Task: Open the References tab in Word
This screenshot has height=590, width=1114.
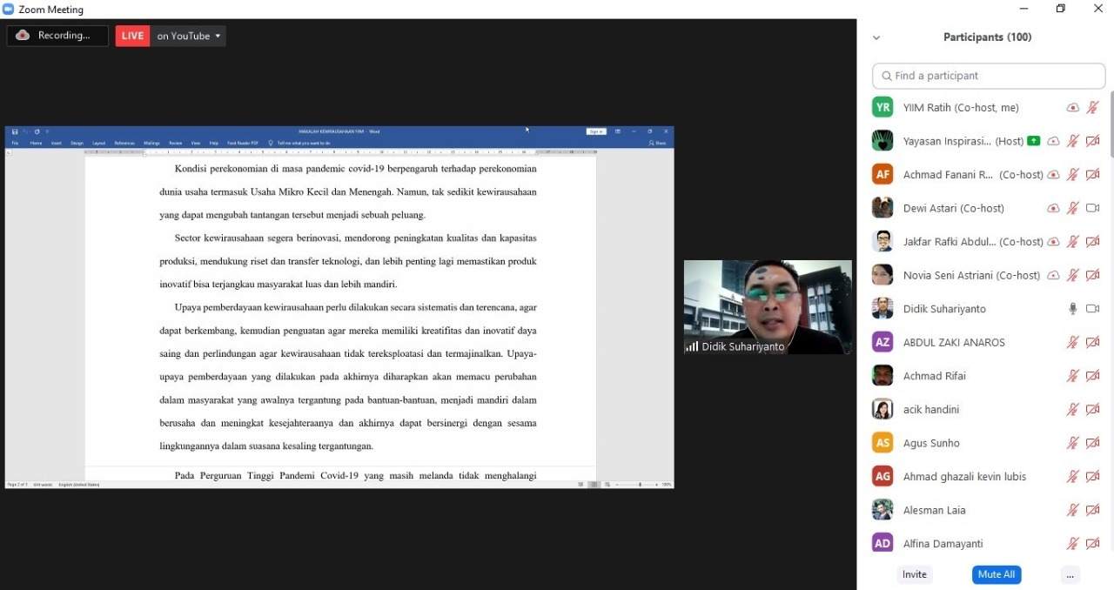Action: [124, 143]
